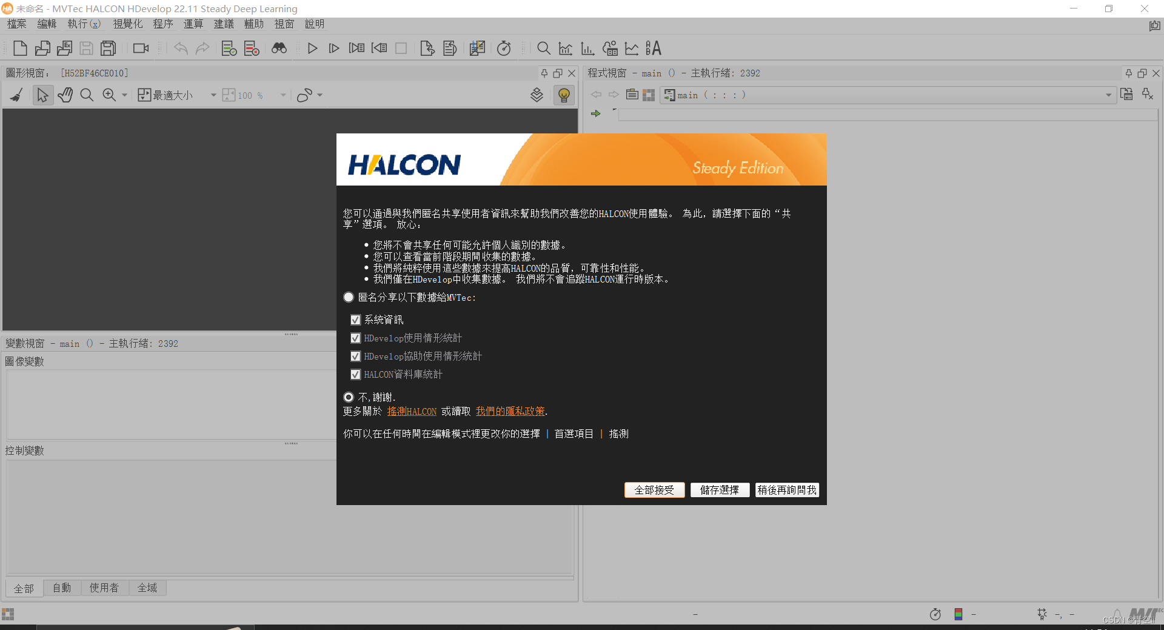The height and width of the screenshot is (630, 1164).
Task: Open the Image Acquisition camera icon
Action: (x=141, y=49)
